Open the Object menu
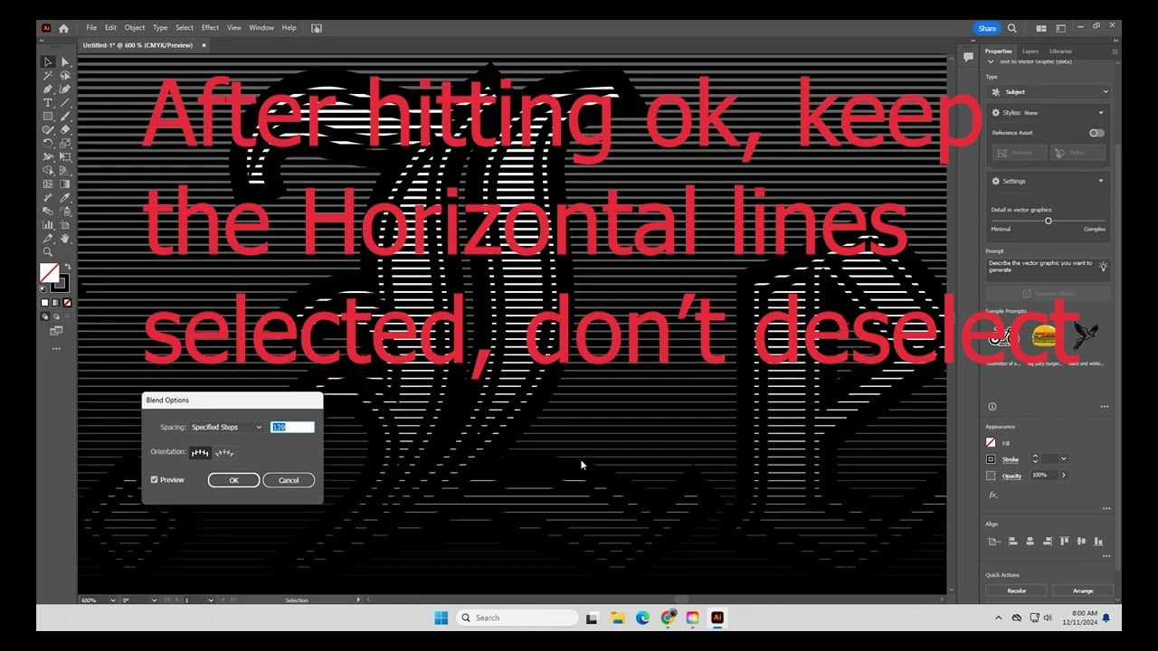 tap(135, 28)
